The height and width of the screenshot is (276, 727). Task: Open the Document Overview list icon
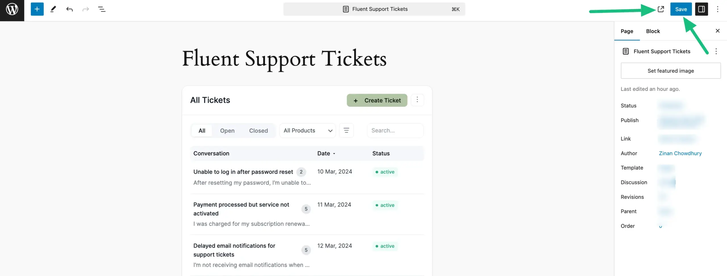coord(102,9)
